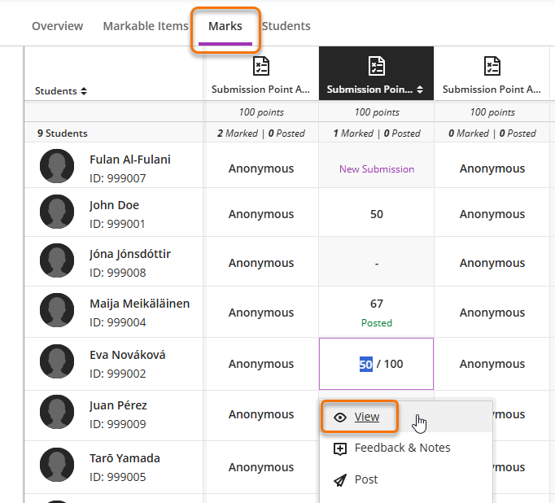Open Fulan Al-Fulani's New Submission
Viewport: 555px width, 503px height.
point(376,169)
